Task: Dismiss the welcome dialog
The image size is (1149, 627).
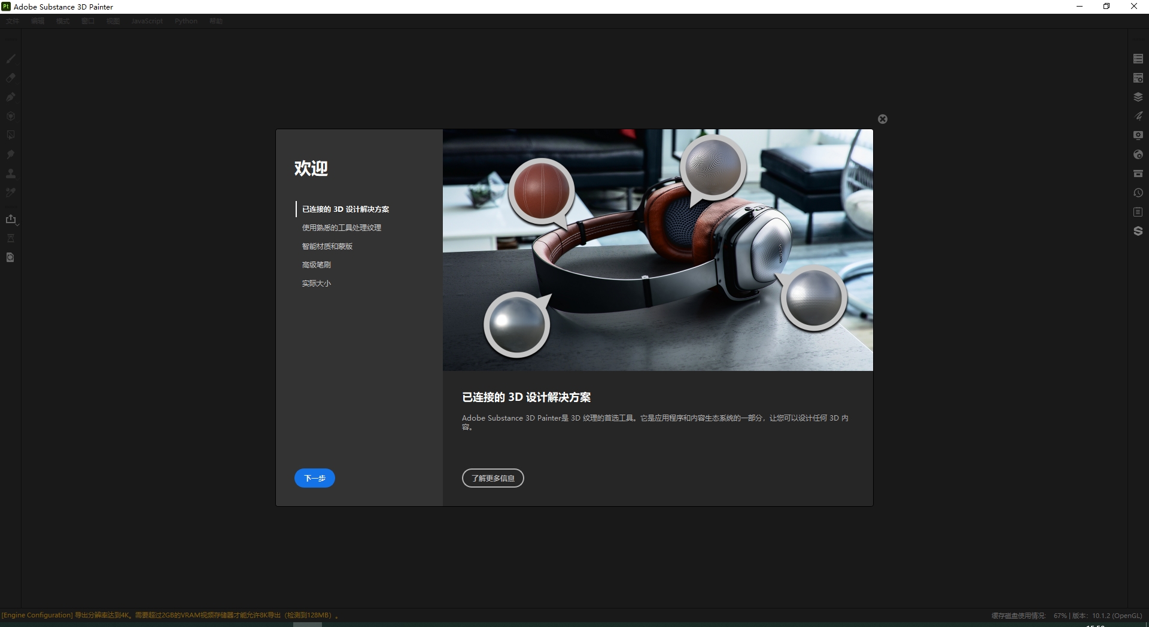Action: pyautogui.click(x=883, y=118)
